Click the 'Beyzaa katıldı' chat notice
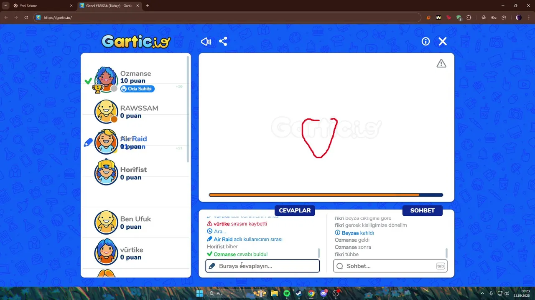 (354, 233)
